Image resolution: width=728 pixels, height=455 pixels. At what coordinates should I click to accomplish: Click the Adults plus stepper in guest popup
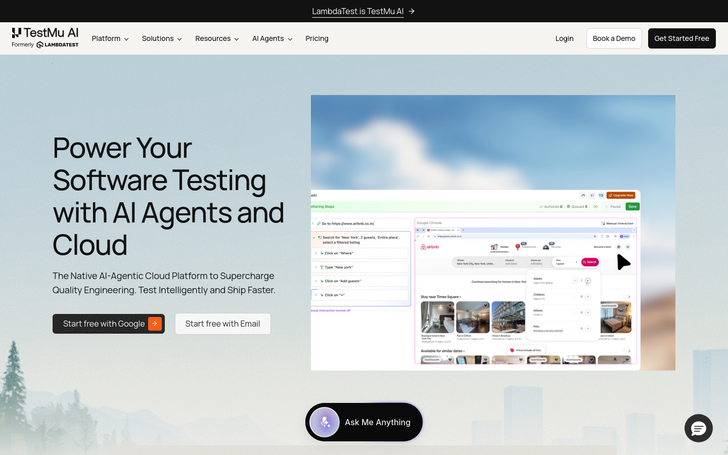(587, 281)
